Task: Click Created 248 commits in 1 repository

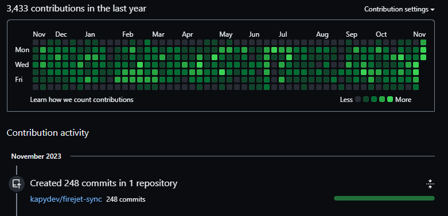Action: (104, 183)
